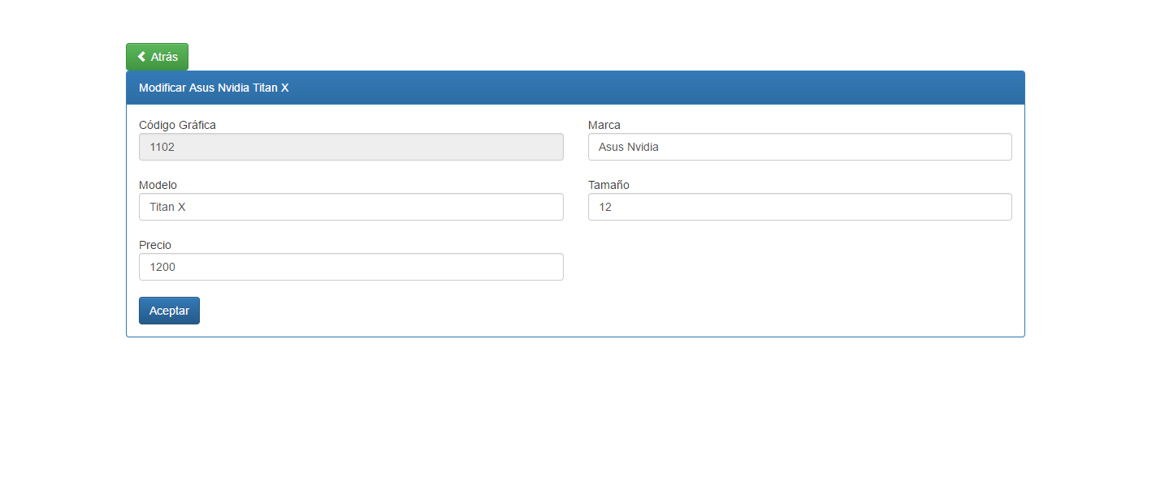The image size is (1169, 502).
Task: Click the Modelo label text
Action: (158, 185)
